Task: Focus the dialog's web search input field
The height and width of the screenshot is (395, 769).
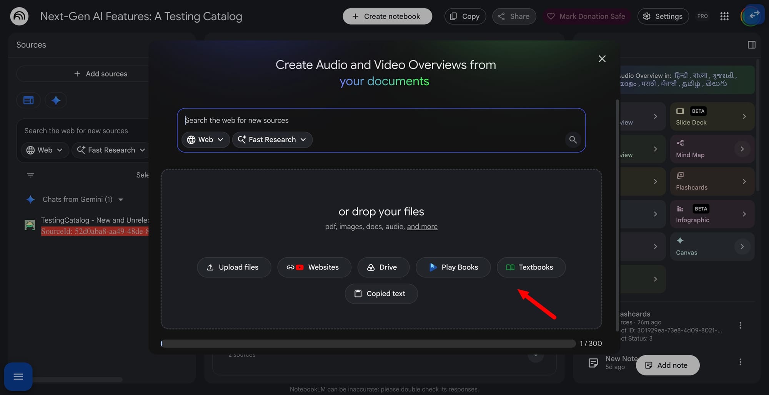Action: [381, 120]
